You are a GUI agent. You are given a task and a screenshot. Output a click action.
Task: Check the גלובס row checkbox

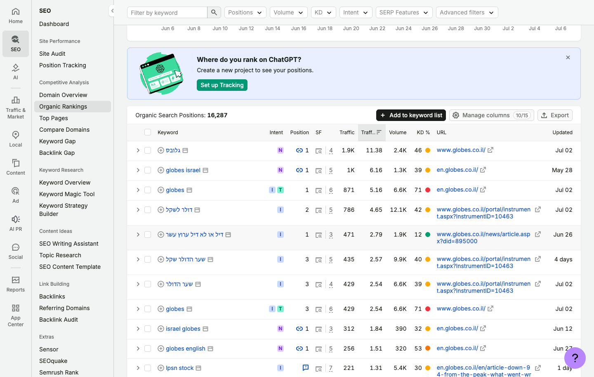pyautogui.click(x=148, y=150)
